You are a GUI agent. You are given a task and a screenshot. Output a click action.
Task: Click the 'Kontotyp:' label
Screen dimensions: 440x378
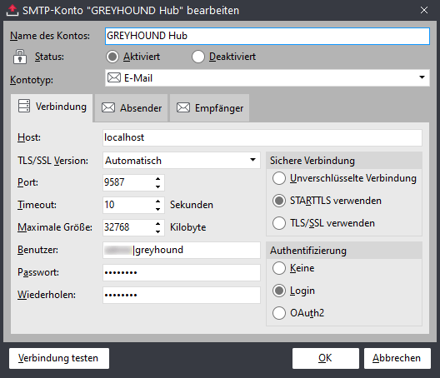click(x=32, y=80)
